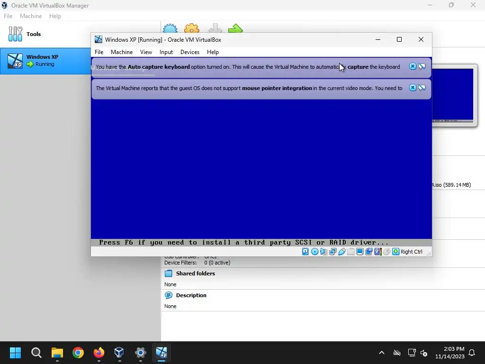Click the Shared folders section header

pos(196,273)
